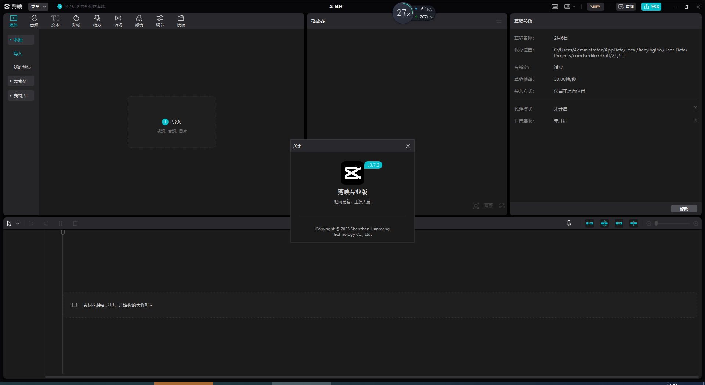Open the player panel hamburger menu
This screenshot has width=705, height=385.
pyautogui.click(x=499, y=21)
